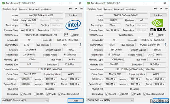Click the 16.0 GB/s bandwidth value
This screenshot has width=170, height=104.
pos(155,64)
